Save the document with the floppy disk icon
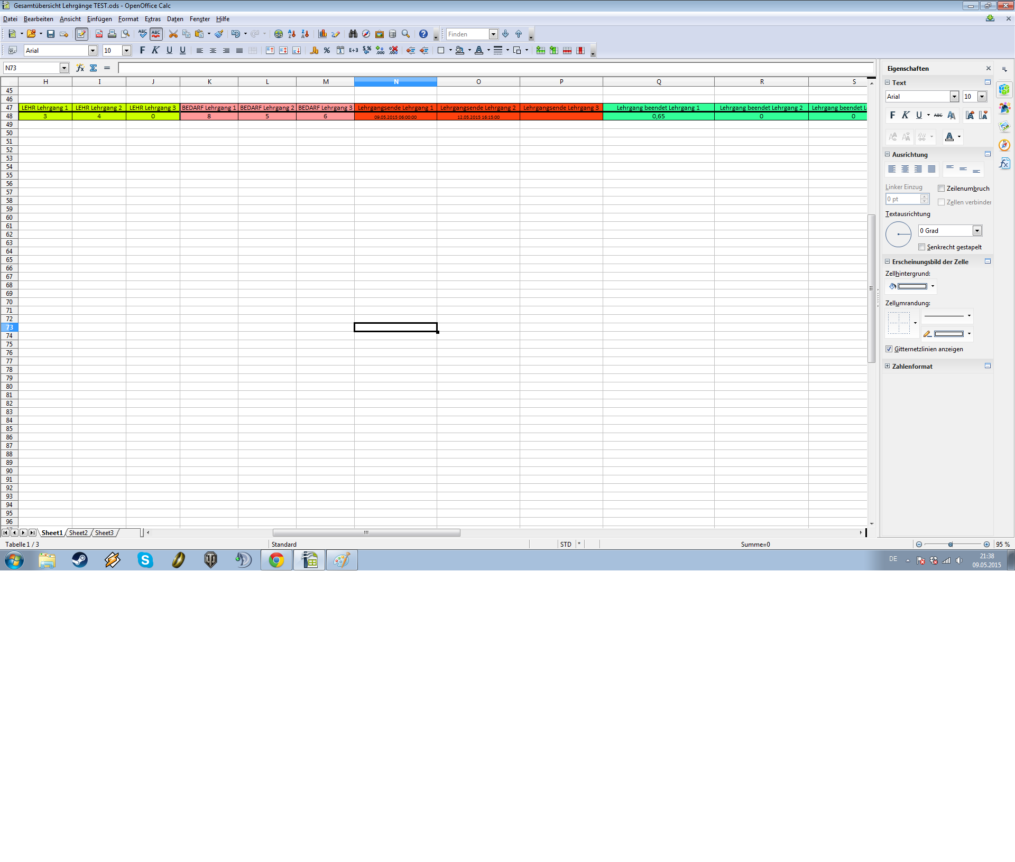1015x862 pixels. (x=51, y=34)
